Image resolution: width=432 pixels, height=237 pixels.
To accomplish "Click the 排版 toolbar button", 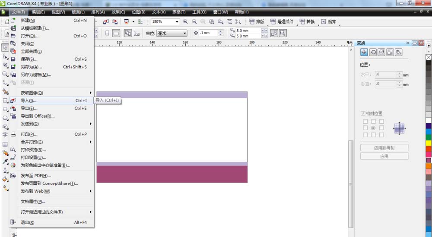I will tap(257, 22).
